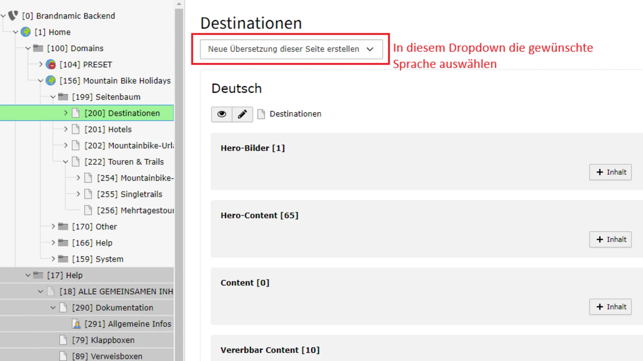Viewport: 643px width, 361px height.
Task: Click the folder icon beside [159] System
Action: click(x=63, y=259)
